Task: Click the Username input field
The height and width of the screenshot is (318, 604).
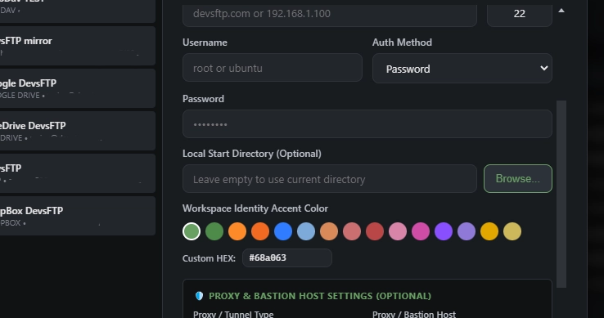Action: [x=273, y=68]
